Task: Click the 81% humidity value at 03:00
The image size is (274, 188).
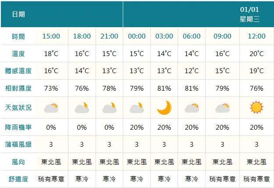Action: (x=164, y=88)
